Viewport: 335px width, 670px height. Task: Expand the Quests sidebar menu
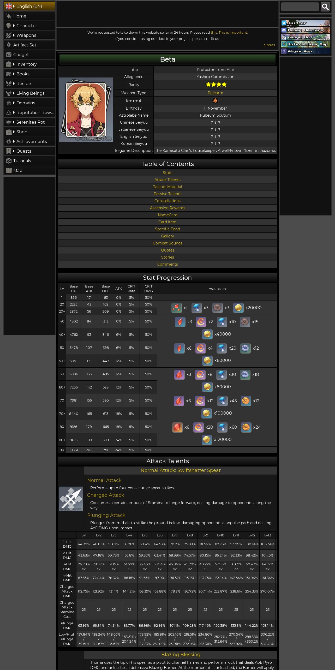coord(29,151)
